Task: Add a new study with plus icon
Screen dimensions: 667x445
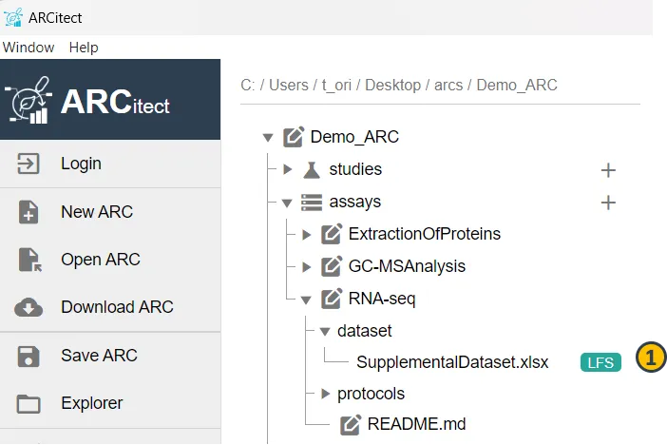Action: point(609,170)
